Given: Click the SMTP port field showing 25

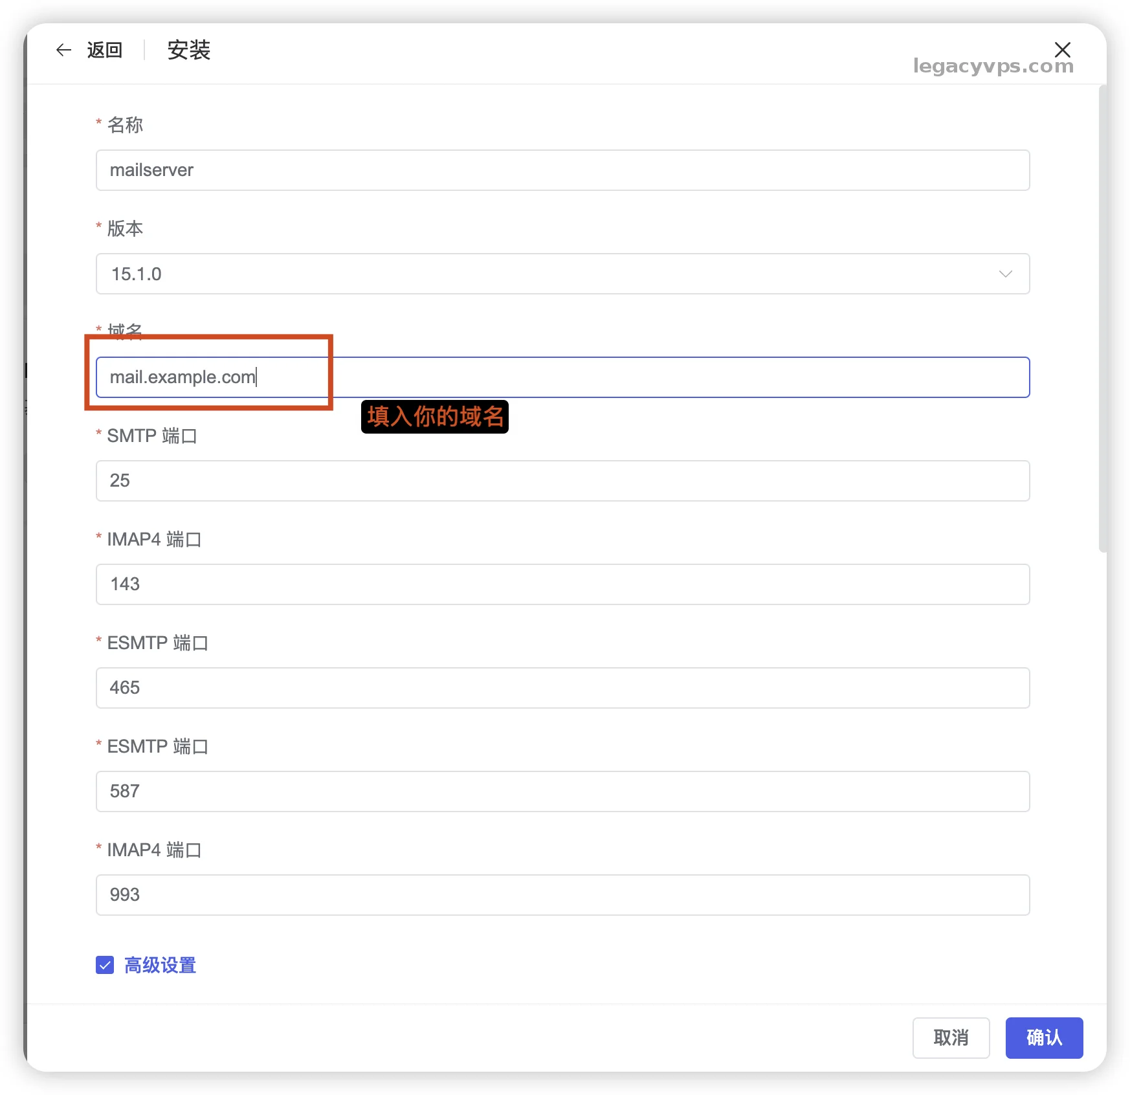Looking at the screenshot, I should tap(562, 481).
